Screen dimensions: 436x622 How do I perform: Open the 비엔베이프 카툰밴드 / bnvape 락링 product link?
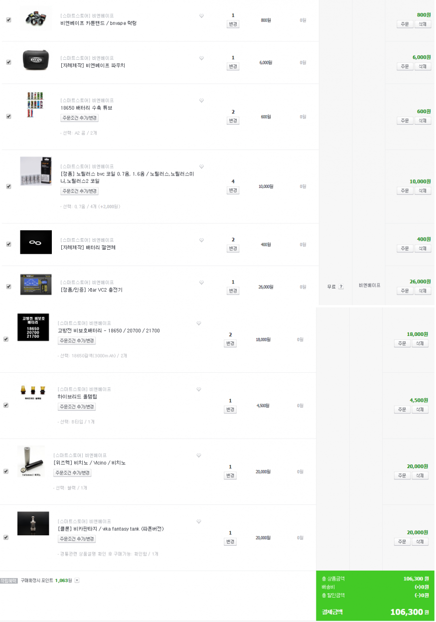coord(98,23)
